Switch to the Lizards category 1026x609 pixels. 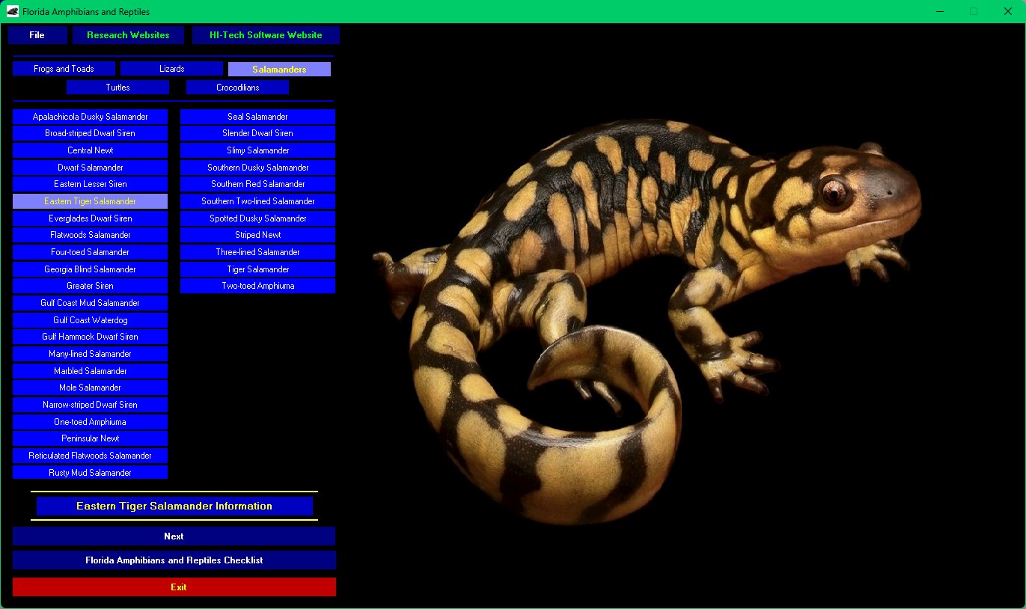171,69
